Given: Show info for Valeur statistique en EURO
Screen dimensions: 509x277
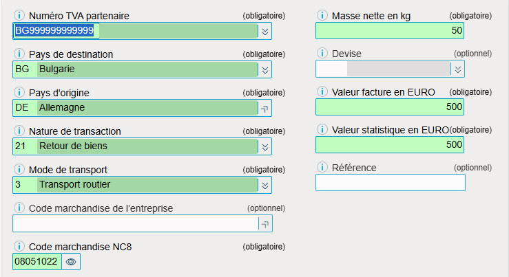Looking at the screenshot, I should (322, 130).
